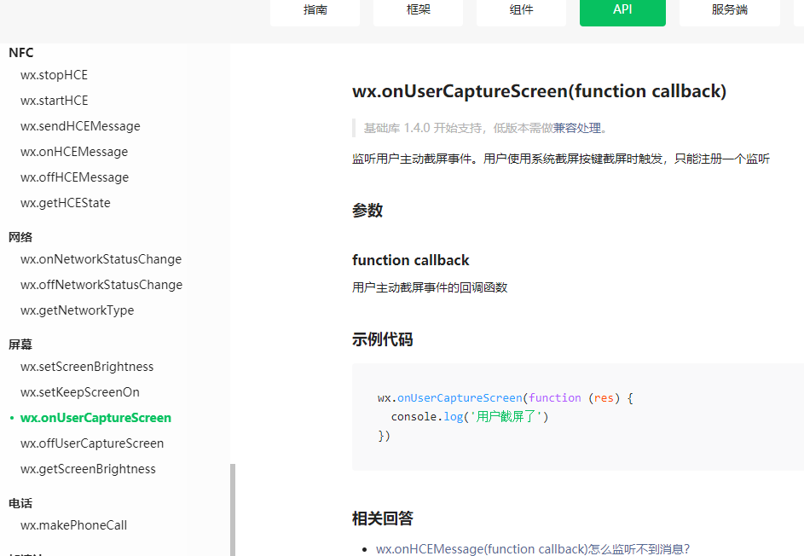Screen dimensions: 804x556
Task: Select wx.startHCE sidebar entry
Action: 55,101
